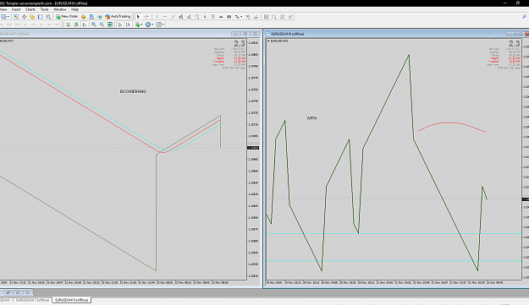Switch to EURUSD,M17 (offline) chart tab
This screenshot has width=529, height=305.
click(33, 300)
